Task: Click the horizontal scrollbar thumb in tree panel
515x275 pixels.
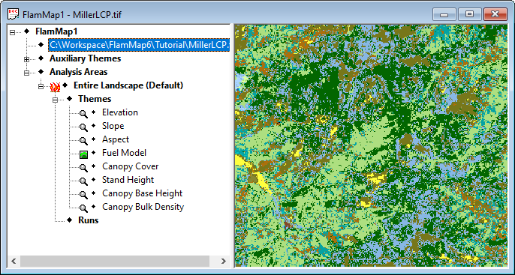Action: [115, 262]
